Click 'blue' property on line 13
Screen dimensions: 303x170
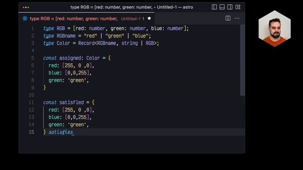(x=54, y=117)
